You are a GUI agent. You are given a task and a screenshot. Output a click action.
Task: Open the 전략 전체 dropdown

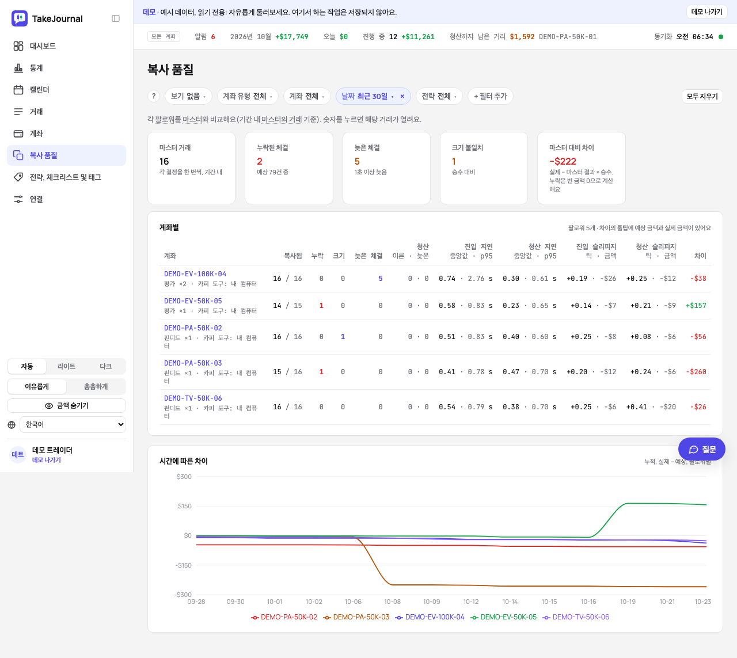[439, 96]
